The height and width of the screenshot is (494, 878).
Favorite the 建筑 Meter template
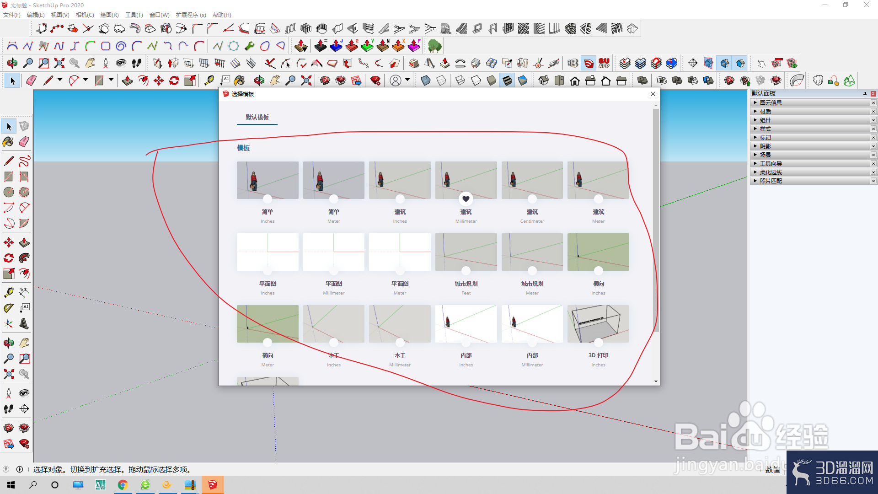tap(599, 199)
